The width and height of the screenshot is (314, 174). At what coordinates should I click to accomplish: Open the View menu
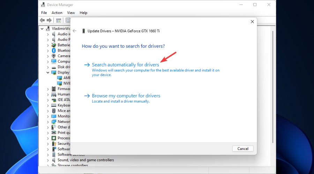coord(71,13)
